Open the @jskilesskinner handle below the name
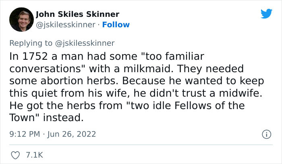This screenshot has width=282, height=164. (66, 24)
